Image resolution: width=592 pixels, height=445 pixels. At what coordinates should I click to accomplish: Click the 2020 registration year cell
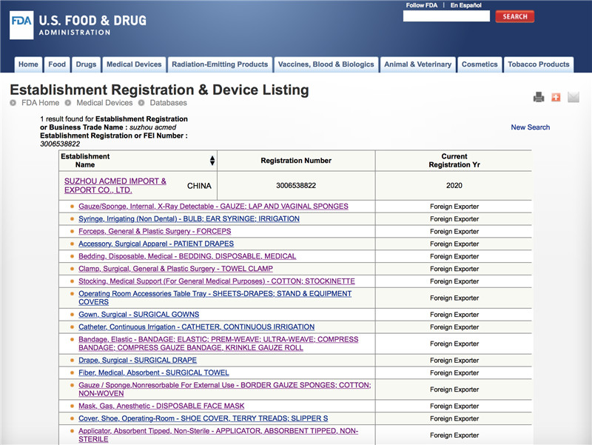click(x=454, y=186)
